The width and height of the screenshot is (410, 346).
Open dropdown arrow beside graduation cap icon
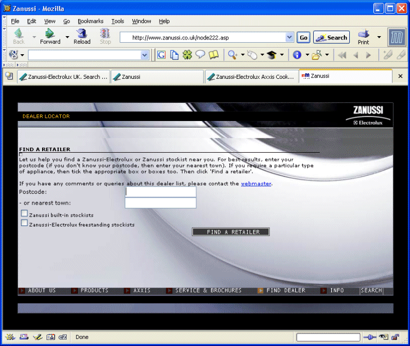[x=282, y=55]
